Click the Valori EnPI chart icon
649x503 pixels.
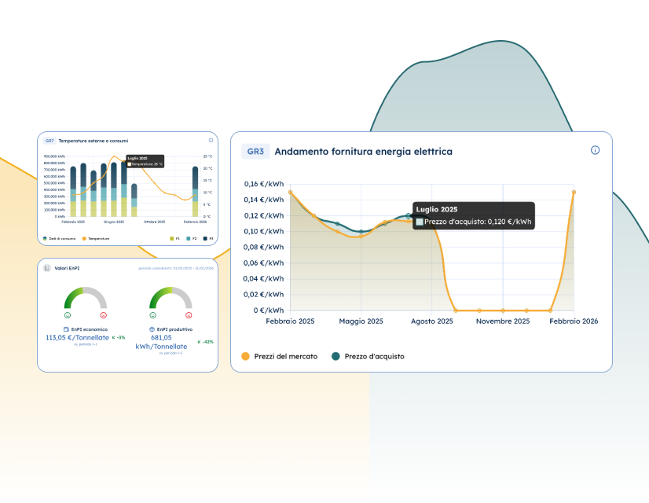[x=47, y=268]
